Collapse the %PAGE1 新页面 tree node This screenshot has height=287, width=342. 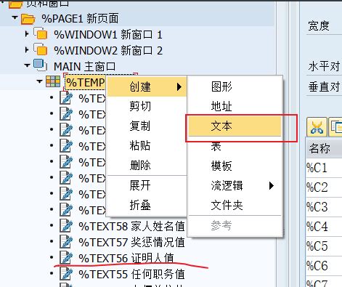click(x=15, y=17)
